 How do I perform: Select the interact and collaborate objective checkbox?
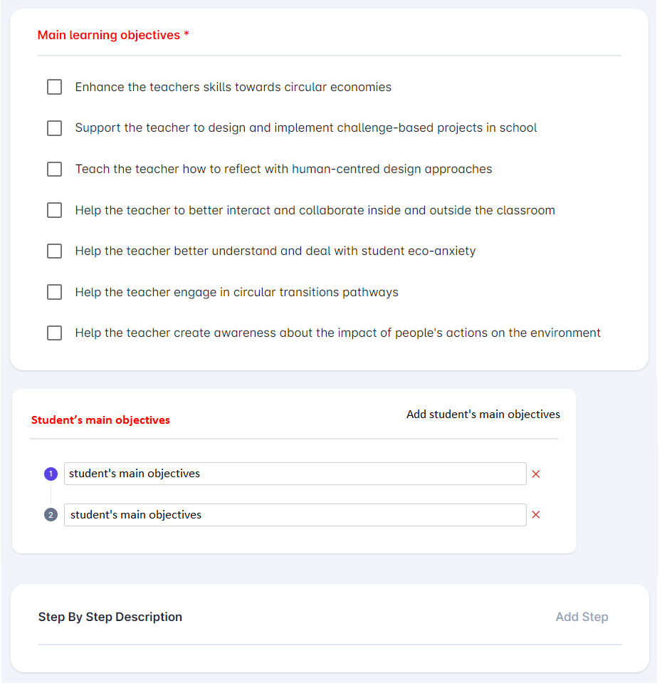[x=55, y=210]
